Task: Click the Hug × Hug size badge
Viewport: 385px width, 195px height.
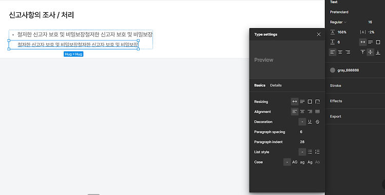Action: pos(73,54)
